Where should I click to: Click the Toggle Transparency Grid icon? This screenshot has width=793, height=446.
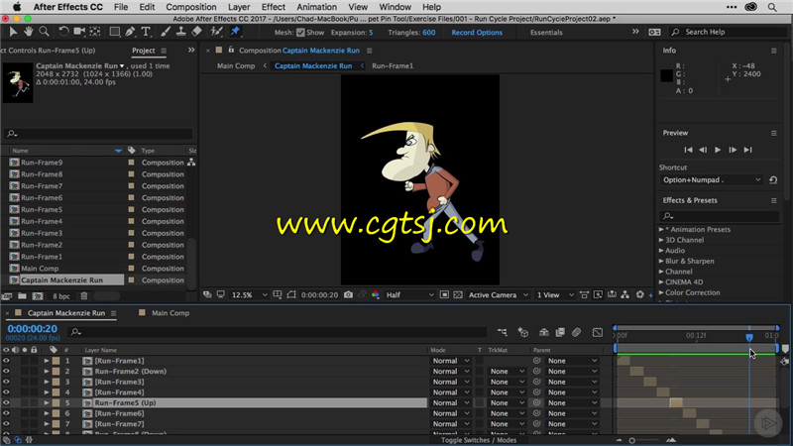pos(458,294)
